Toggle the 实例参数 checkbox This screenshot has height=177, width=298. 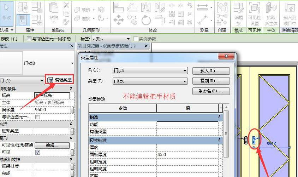point(136,39)
